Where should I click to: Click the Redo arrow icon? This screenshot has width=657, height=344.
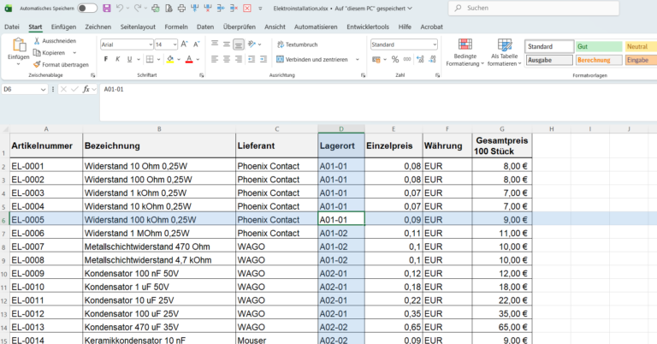[138, 8]
